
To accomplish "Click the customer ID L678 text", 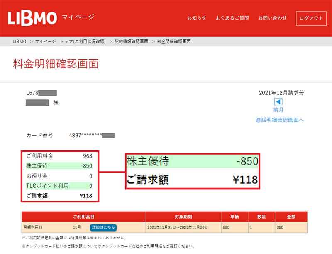I will (x=32, y=93).
